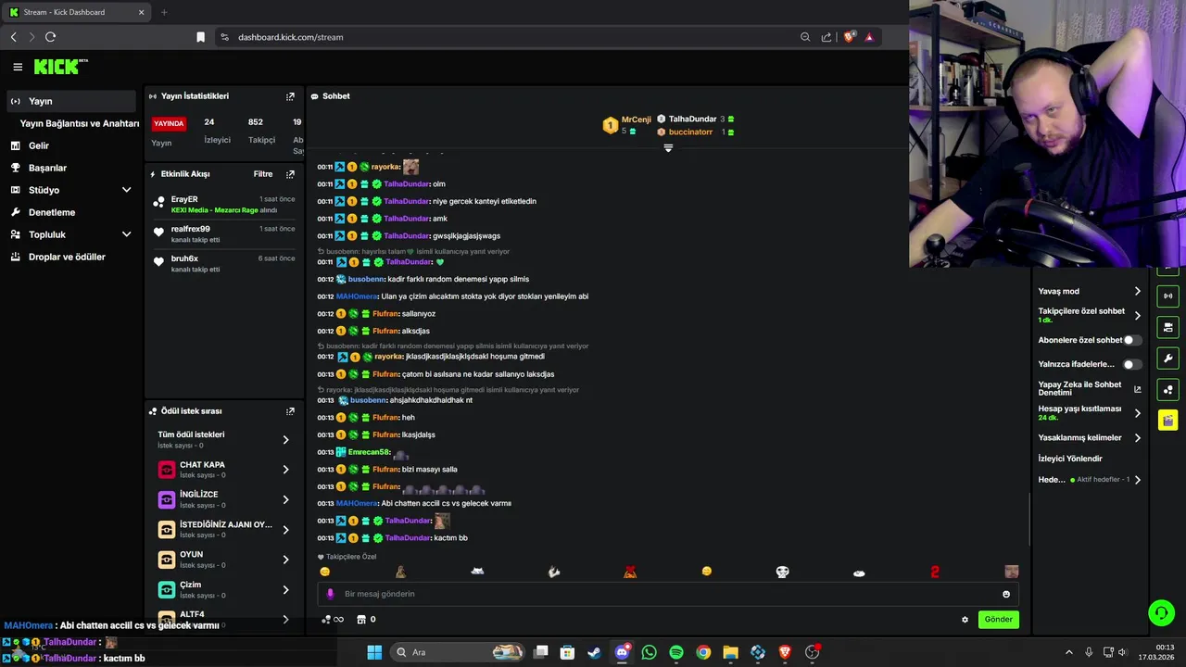Image resolution: width=1186 pixels, height=667 pixels.
Task: Open Başarılar in the sidebar
Action: (72, 168)
